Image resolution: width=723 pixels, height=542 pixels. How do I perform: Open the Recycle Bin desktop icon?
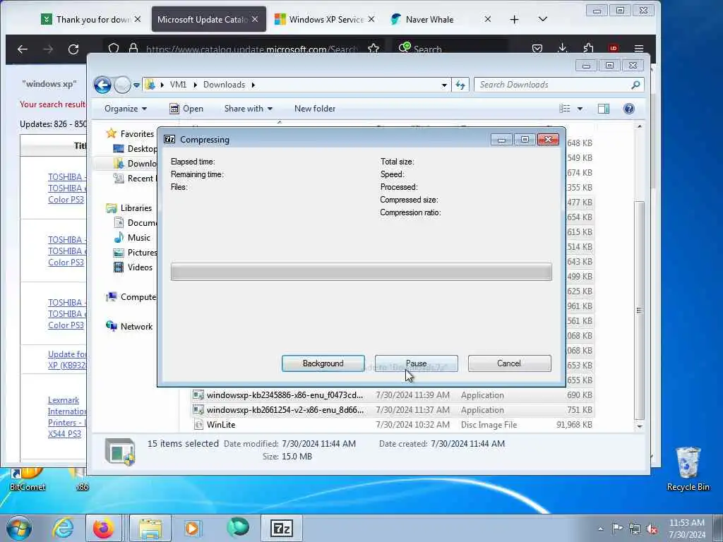[688, 469]
